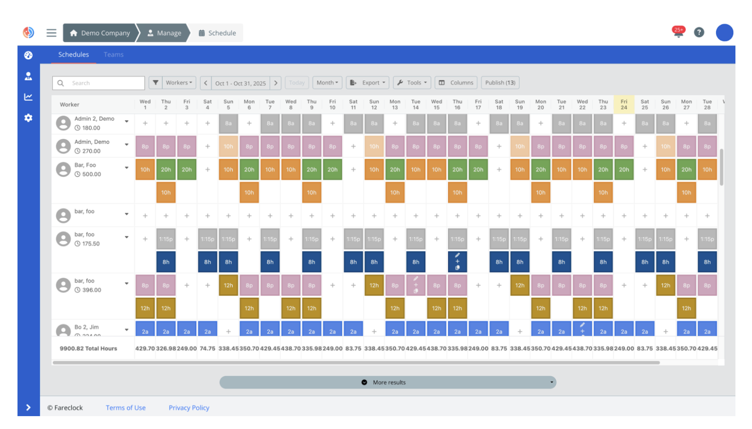Expand the sidebar with bottom arrow

click(29, 407)
